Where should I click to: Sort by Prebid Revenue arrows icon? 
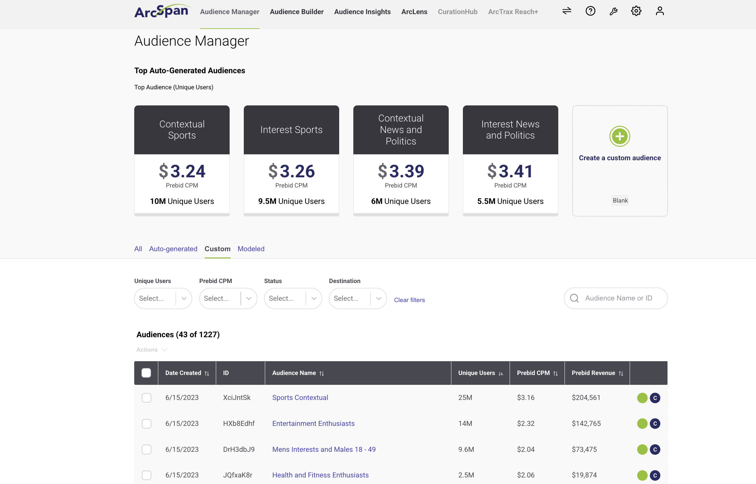pos(621,373)
